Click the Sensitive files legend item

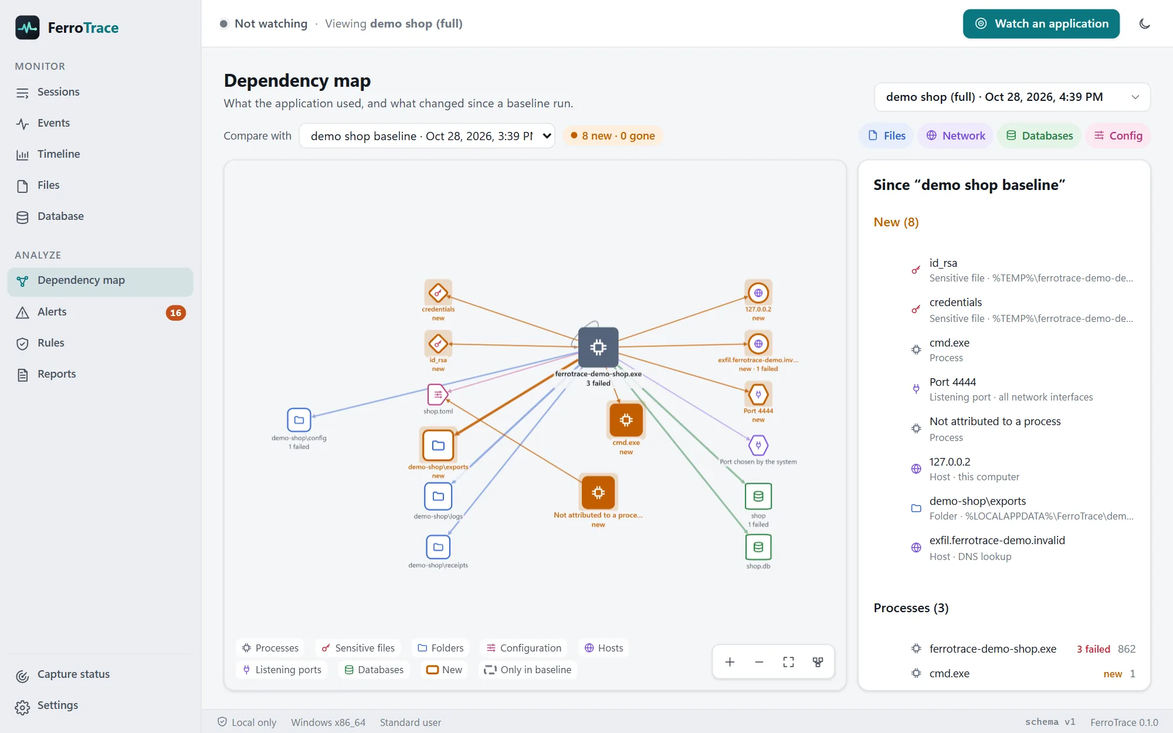coord(358,648)
